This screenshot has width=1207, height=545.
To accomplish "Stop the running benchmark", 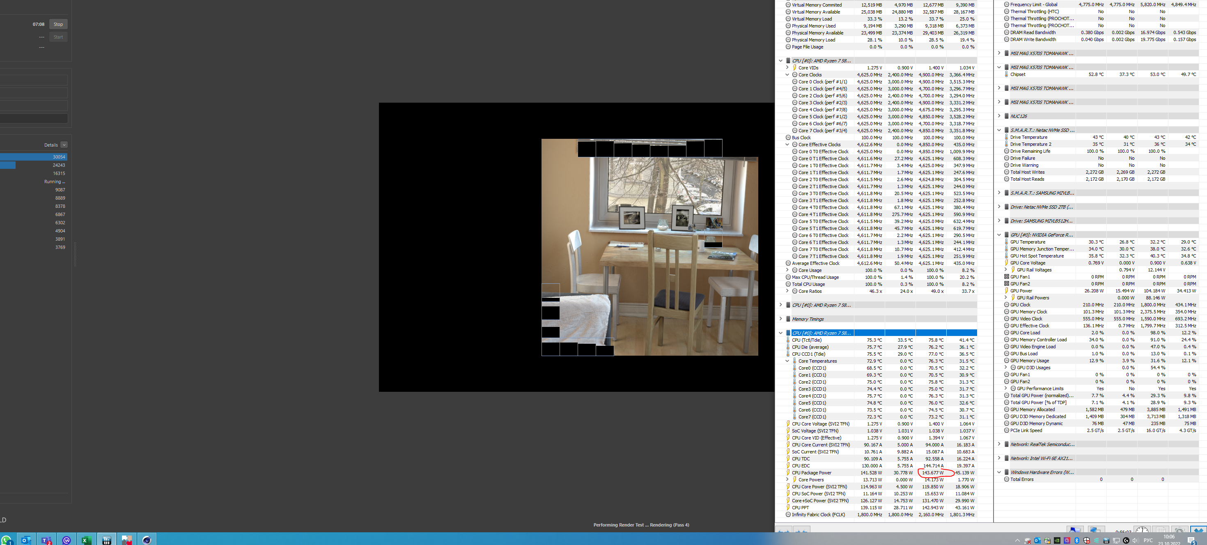I will (58, 24).
